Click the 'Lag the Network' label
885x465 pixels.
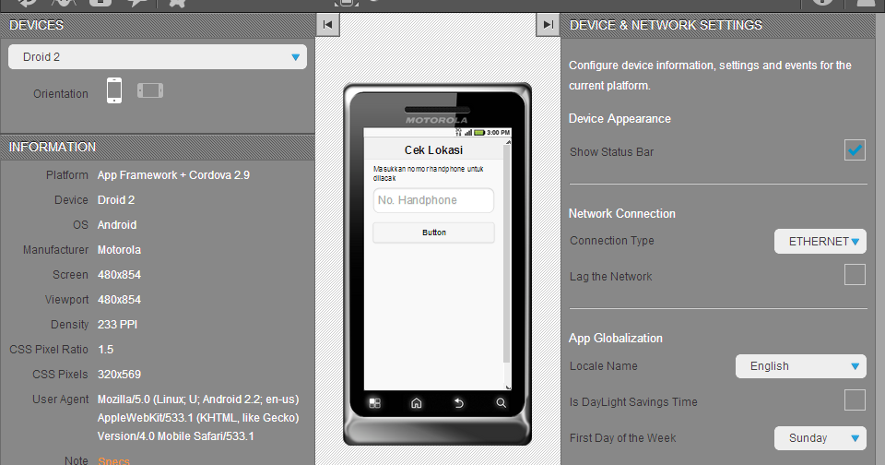(x=610, y=276)
